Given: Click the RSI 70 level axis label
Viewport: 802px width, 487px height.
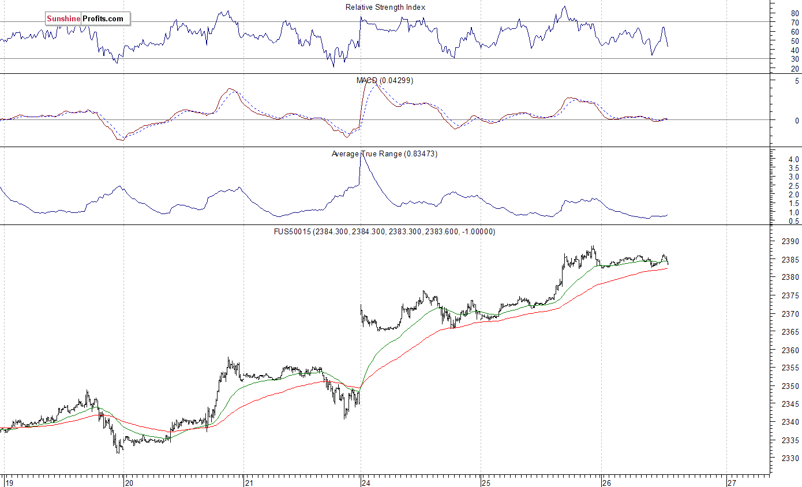Looking at the screenshot, I should pyautogui.click(x=795, y=23).
